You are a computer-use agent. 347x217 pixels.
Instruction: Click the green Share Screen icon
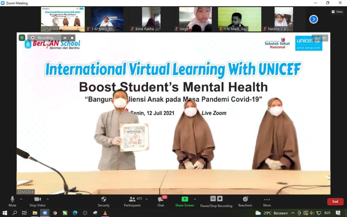click(x=185, y=199)
